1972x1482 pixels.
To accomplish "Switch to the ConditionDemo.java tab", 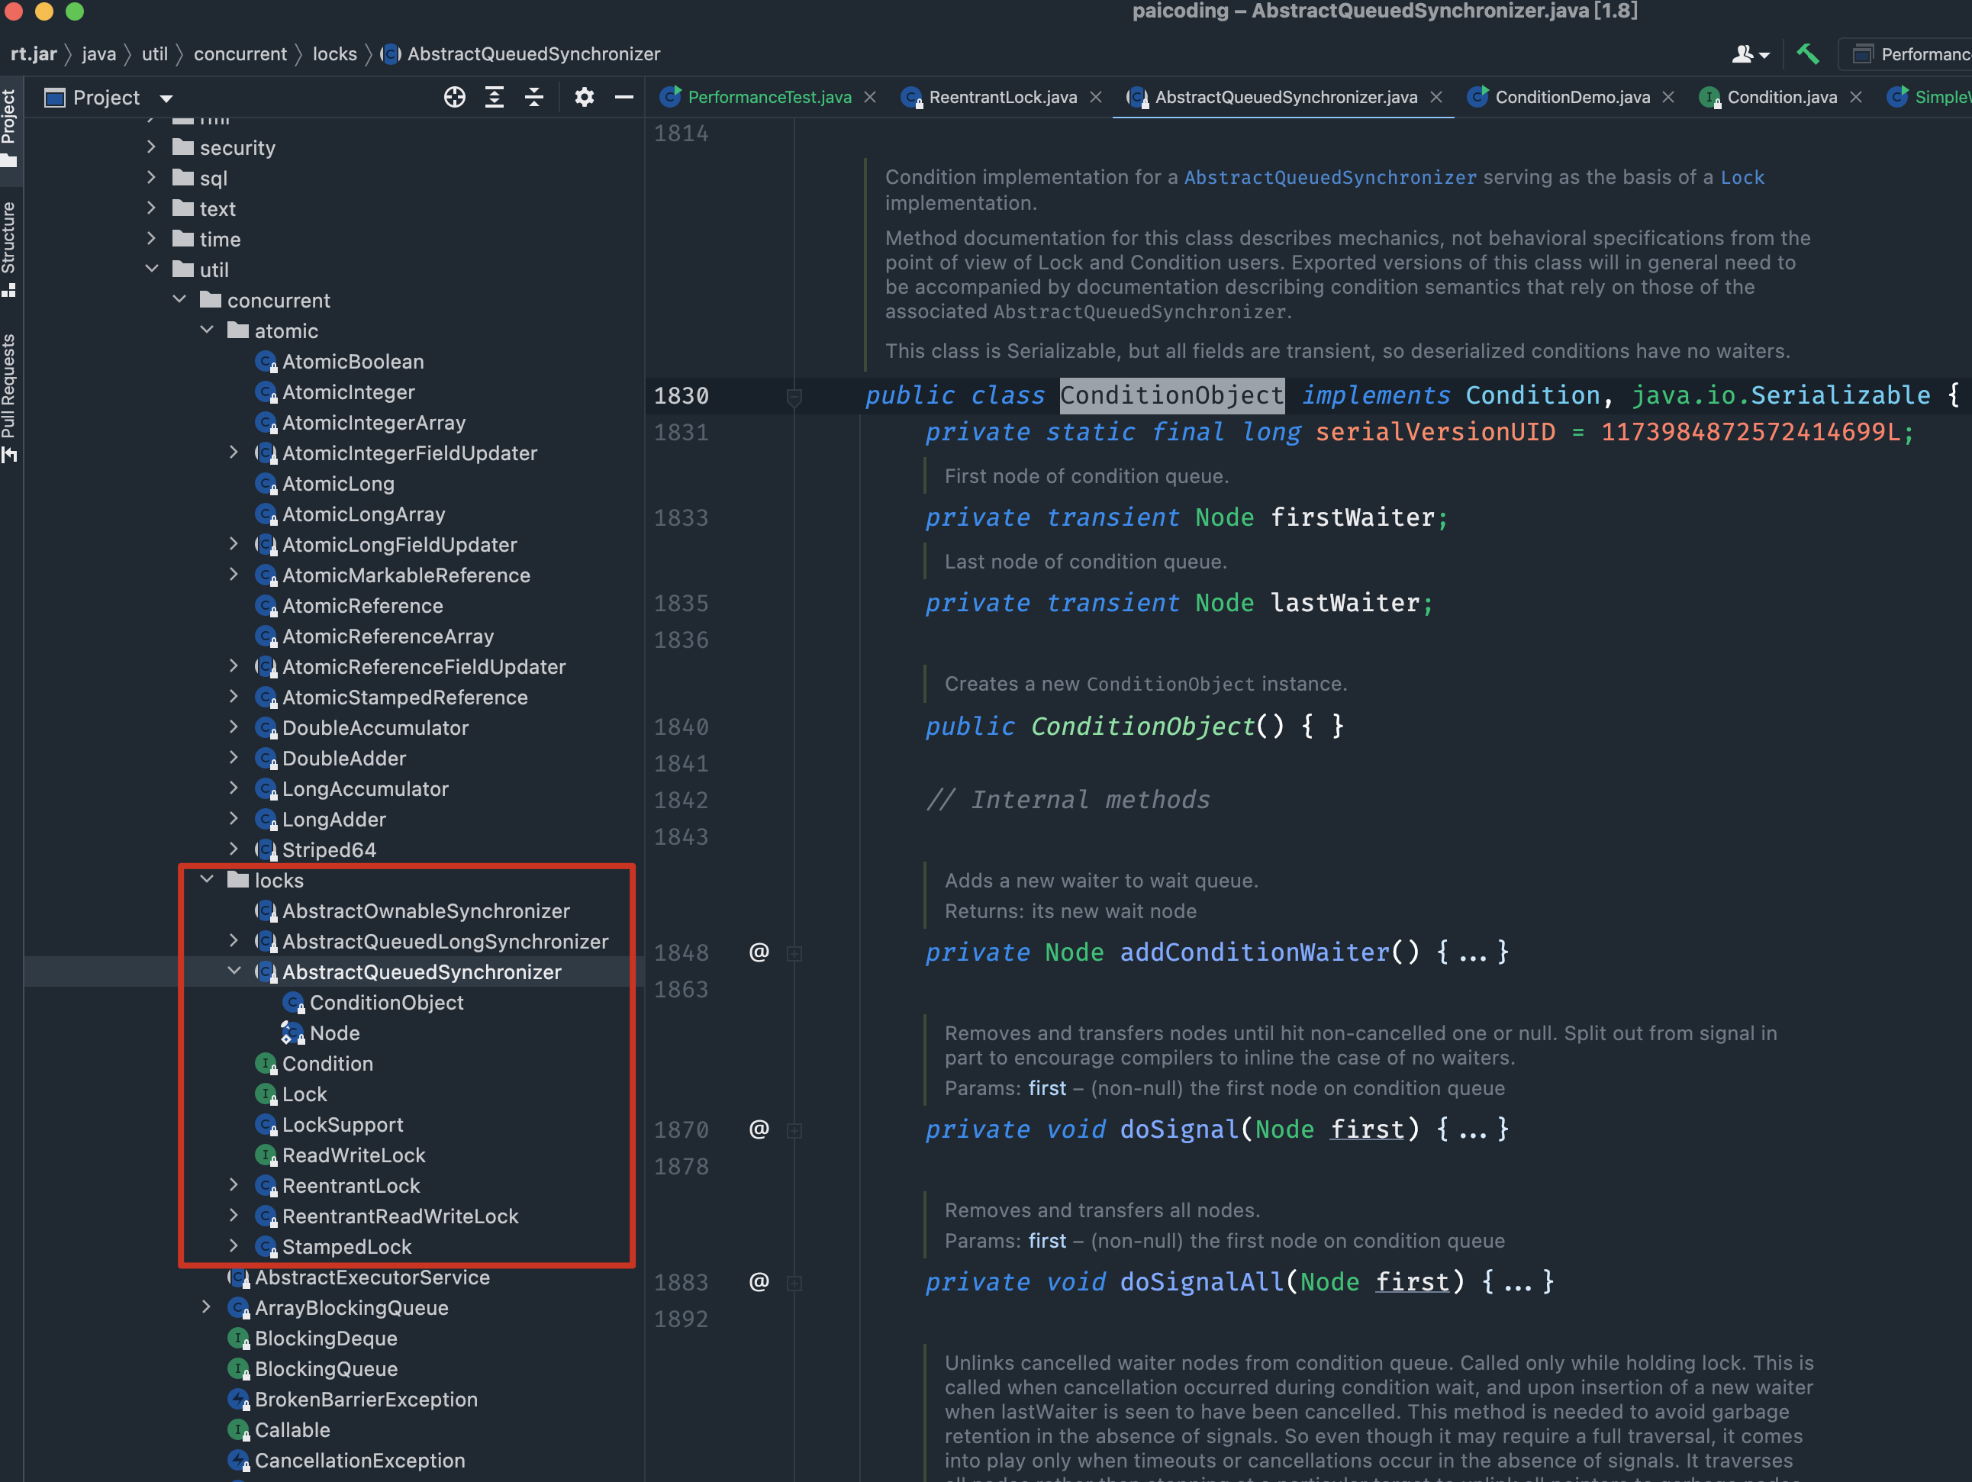I will [x=1571, y=97].
